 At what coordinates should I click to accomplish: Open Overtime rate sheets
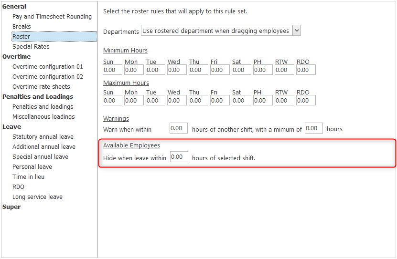[x=41, y=87]
